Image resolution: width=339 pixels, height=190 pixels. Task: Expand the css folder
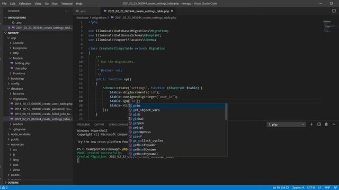tap(15, 149)
